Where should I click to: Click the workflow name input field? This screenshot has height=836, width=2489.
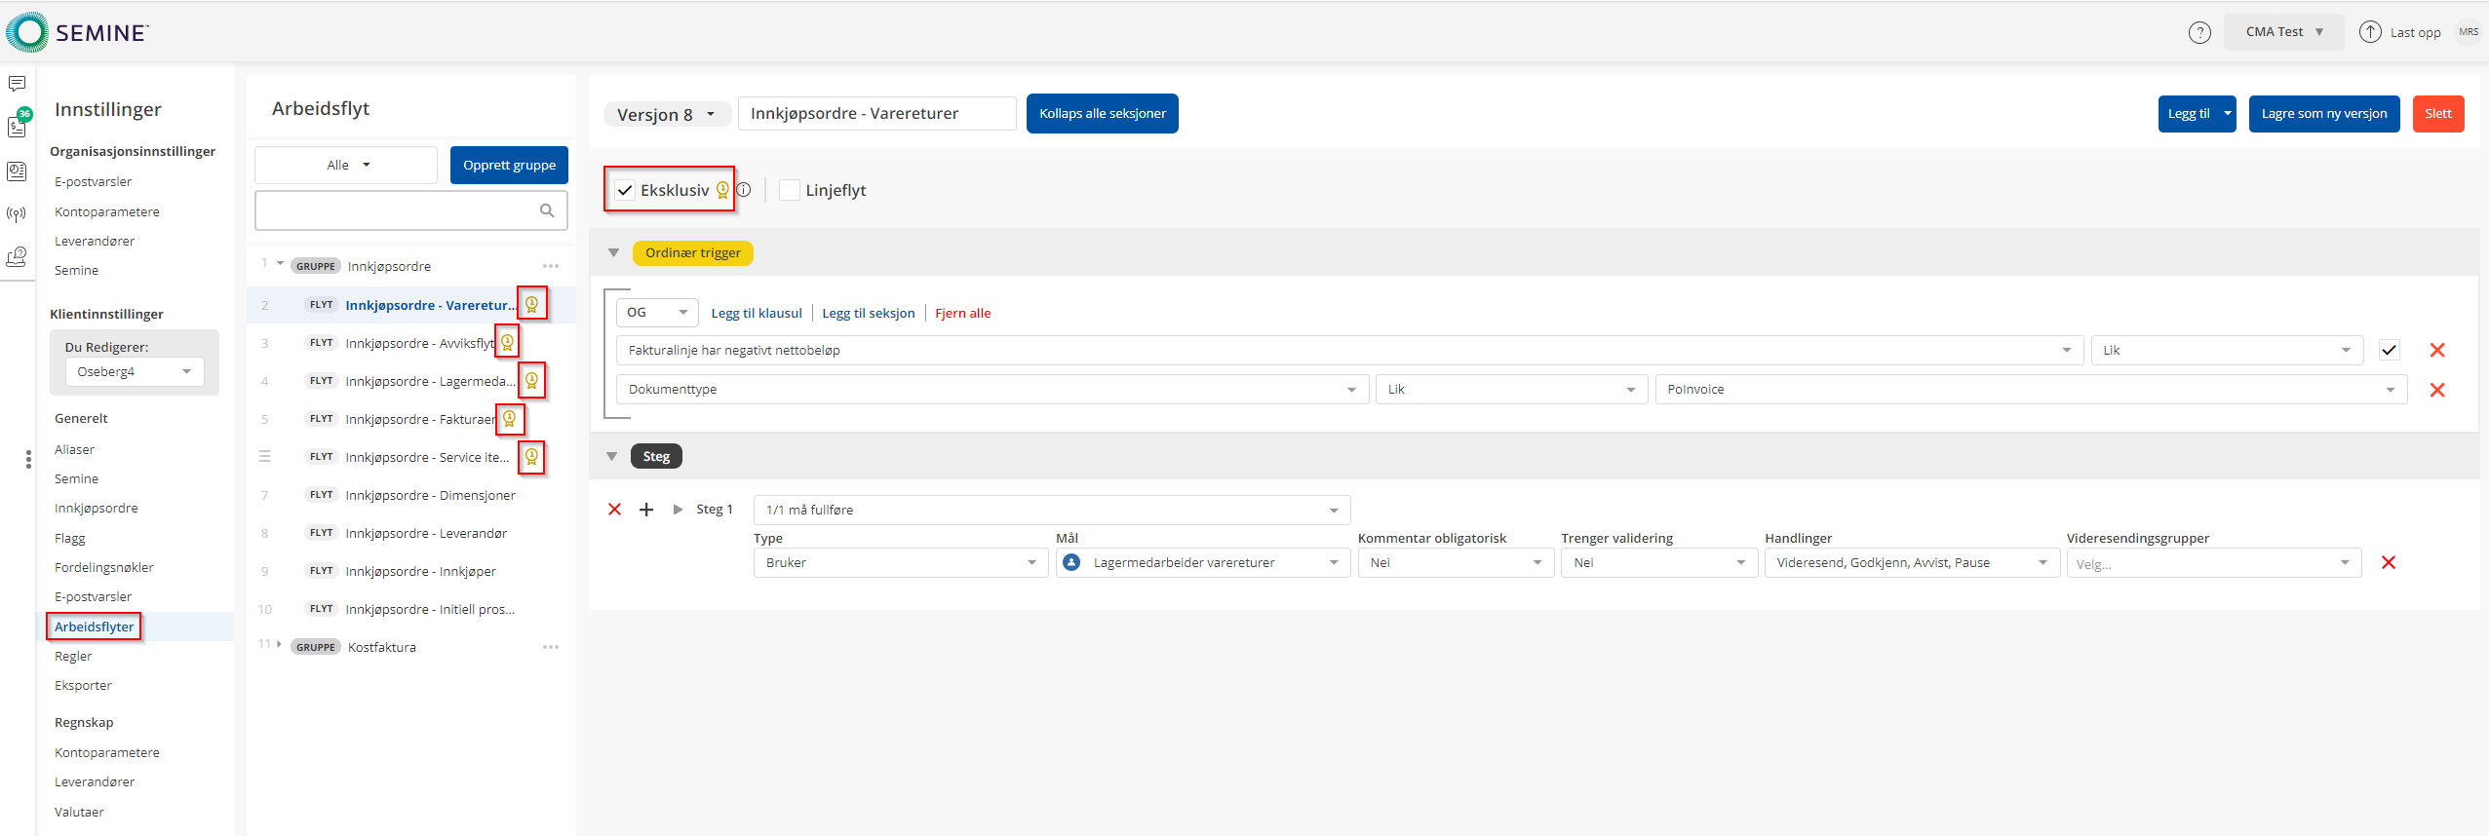[x=875, y=114]
